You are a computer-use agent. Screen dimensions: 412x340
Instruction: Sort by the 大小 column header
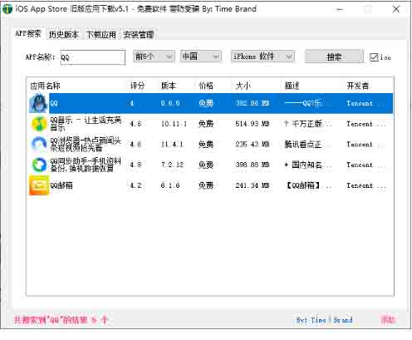tap(243, 86)
